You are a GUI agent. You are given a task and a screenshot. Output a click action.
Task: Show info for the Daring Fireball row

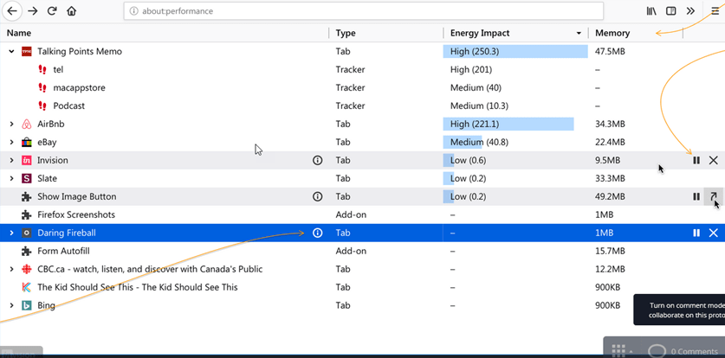point(317,233)
